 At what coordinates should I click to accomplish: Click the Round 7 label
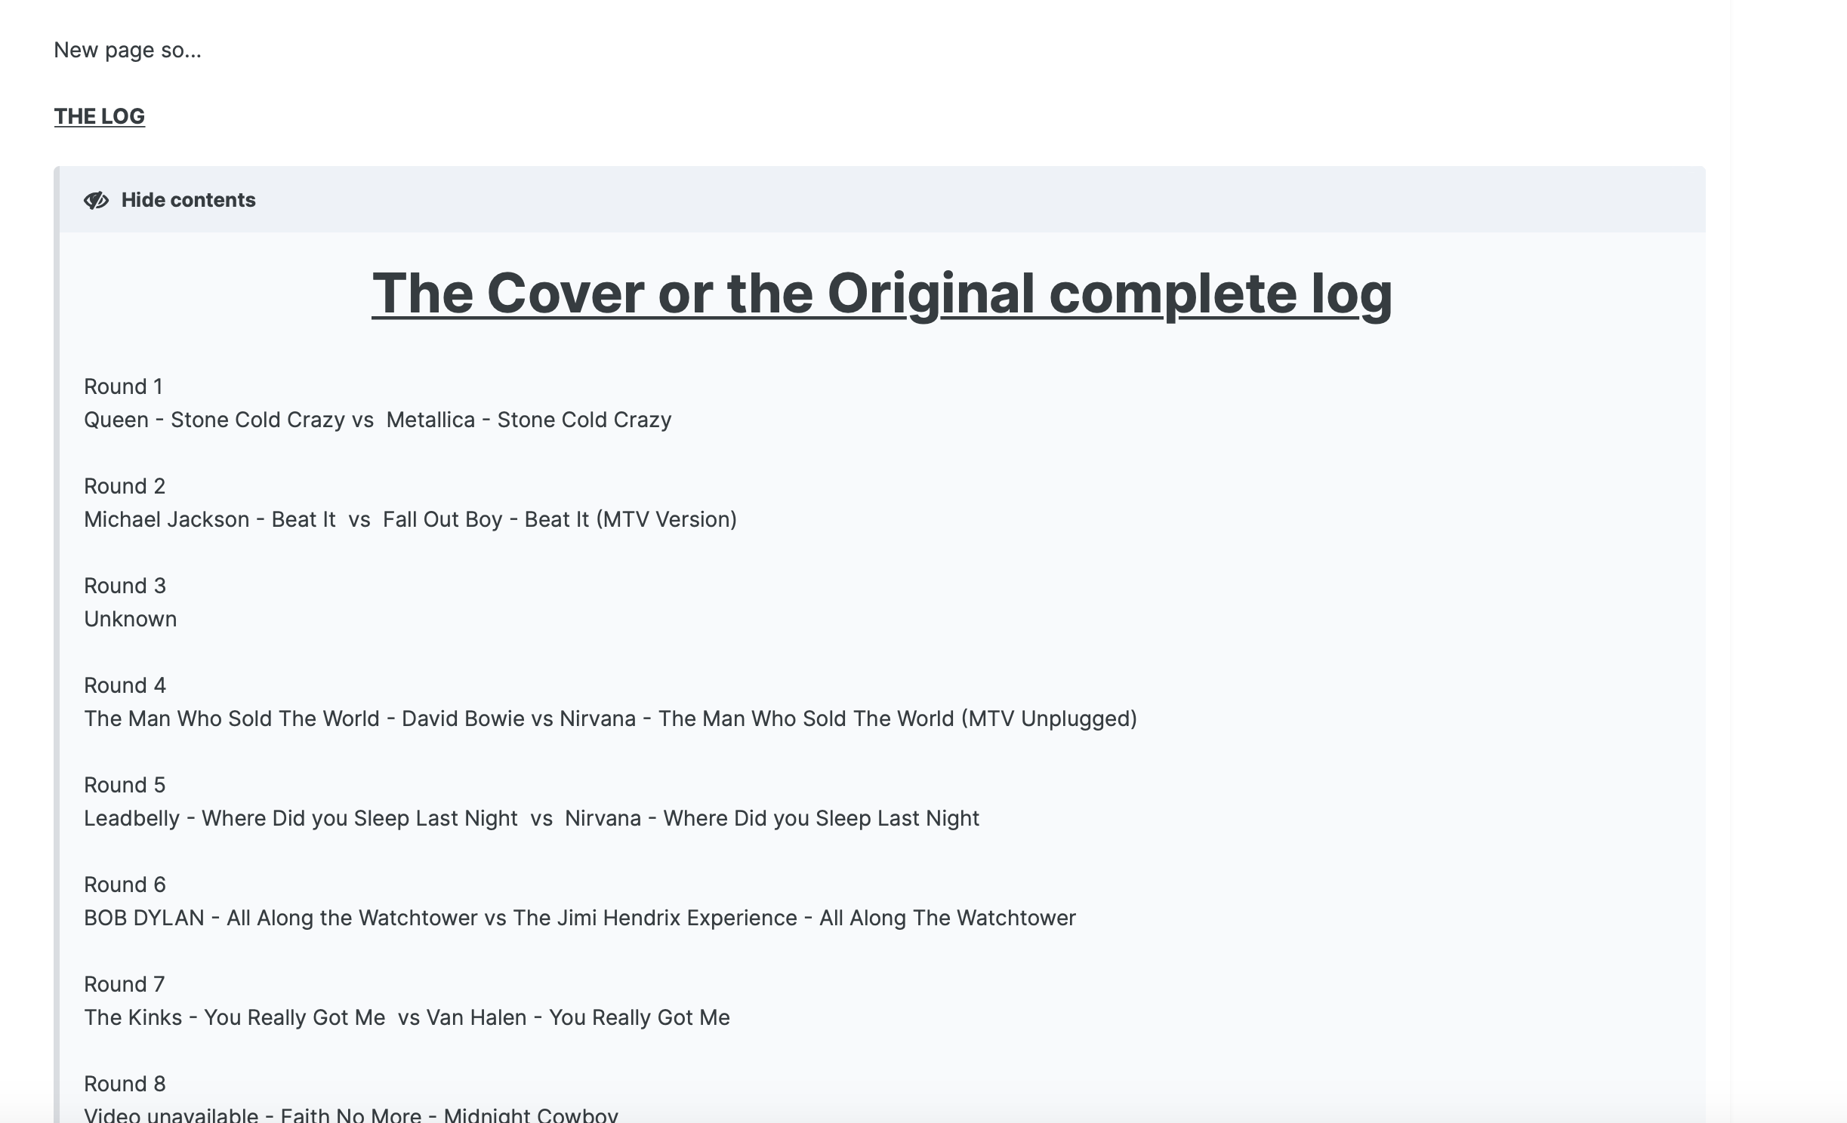124,984
